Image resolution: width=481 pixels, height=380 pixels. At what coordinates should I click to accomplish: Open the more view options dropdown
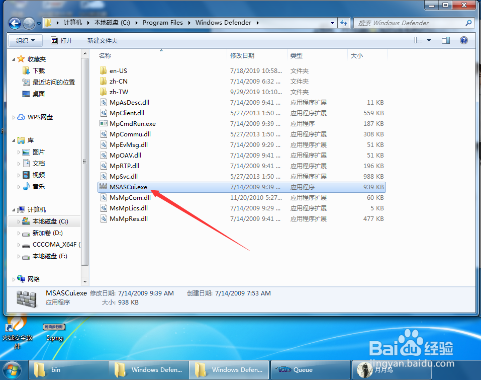pos(429,40)
